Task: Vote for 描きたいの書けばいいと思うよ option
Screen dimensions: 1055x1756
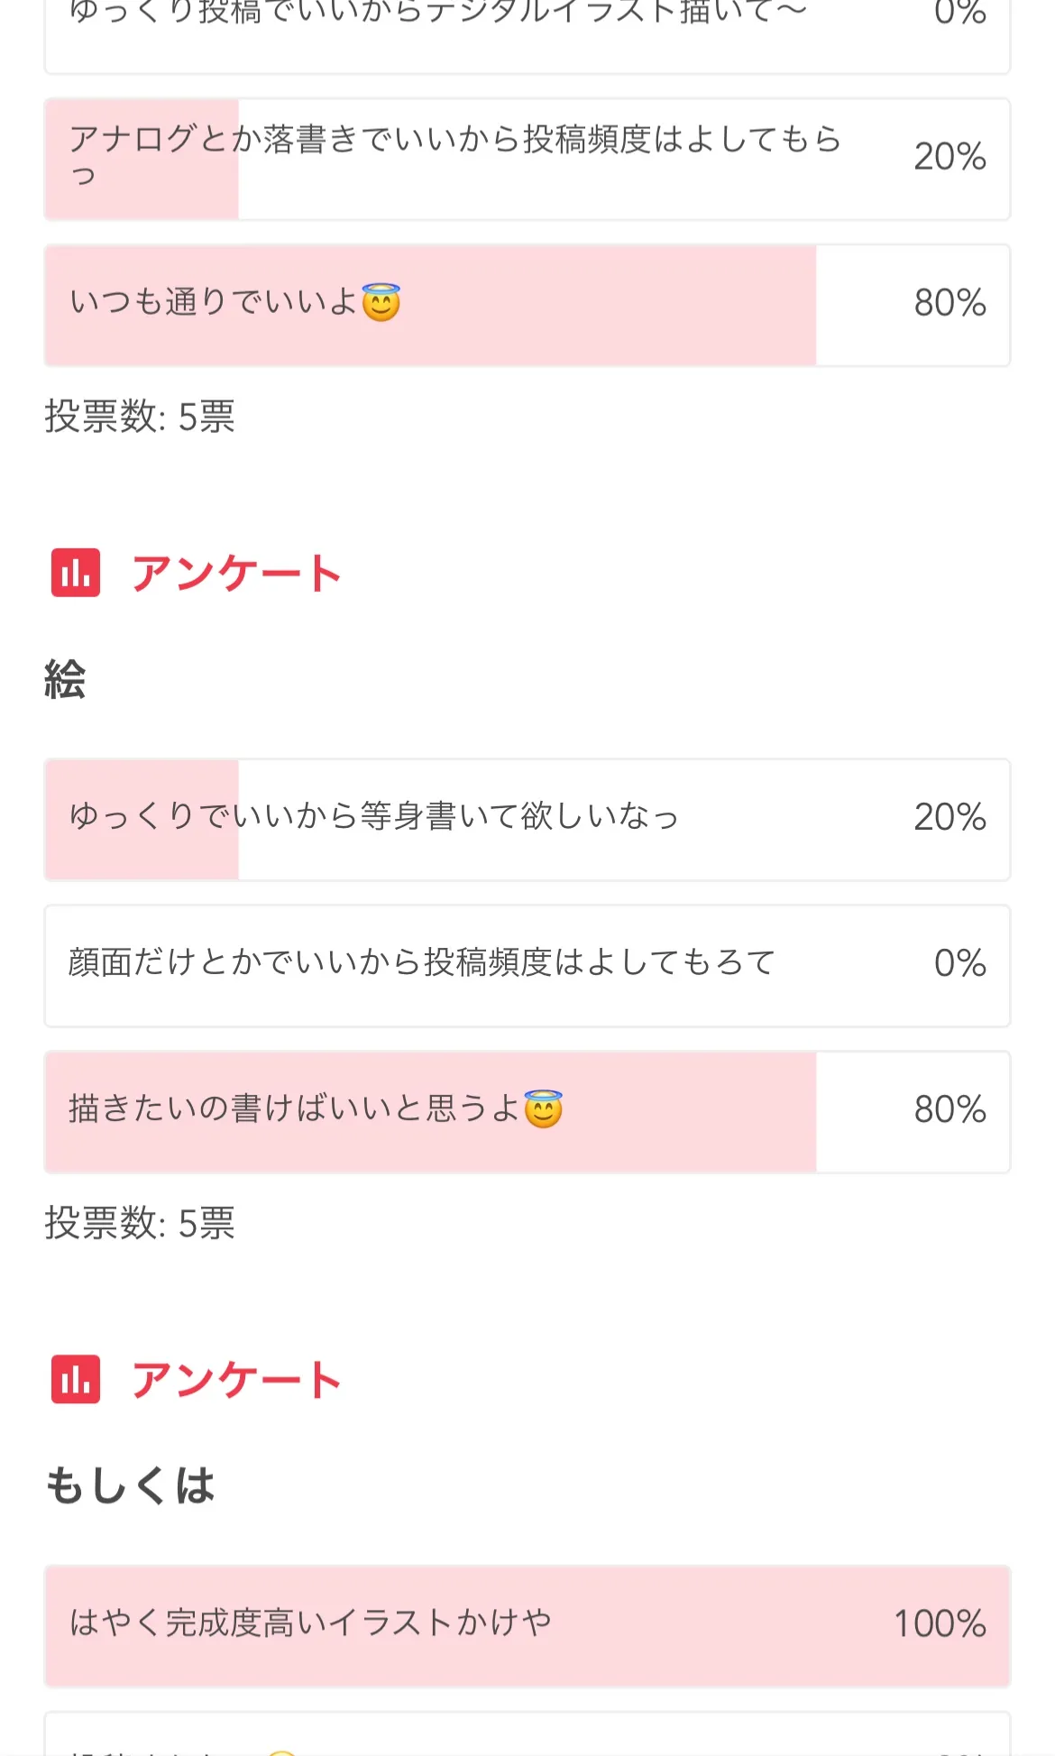Action: point(527,1111)
